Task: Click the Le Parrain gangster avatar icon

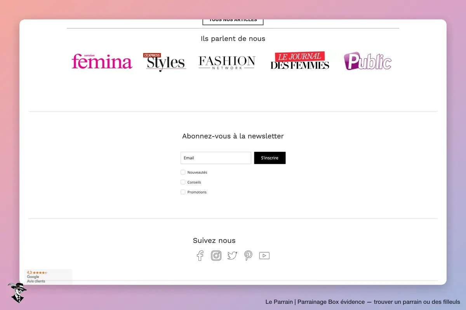Action: coord(17,293)
